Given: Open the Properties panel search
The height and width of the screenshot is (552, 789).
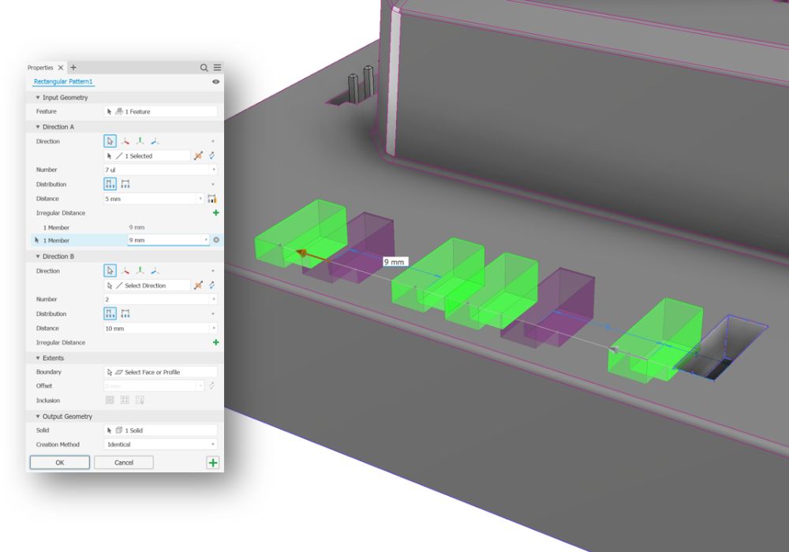Looking at the screenshot, I should [x=204, y=68].
